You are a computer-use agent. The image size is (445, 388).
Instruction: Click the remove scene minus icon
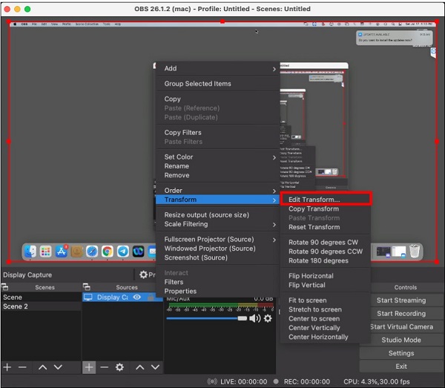pyautogui.click(x=22, y=367)
